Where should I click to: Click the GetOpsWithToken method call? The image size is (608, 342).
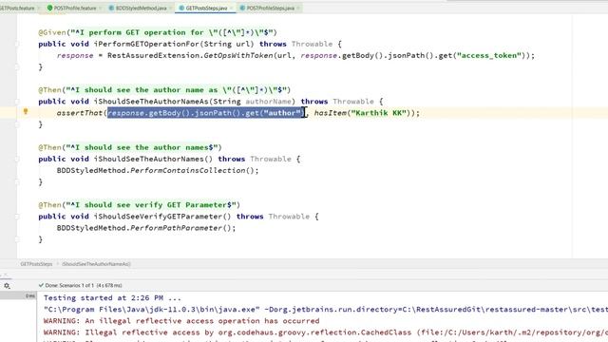point(238,55)
